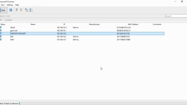The width and height of the screenshot is (187, 105).
Task: Click IP address 192.168.18.11
Action: coord(62,27)
